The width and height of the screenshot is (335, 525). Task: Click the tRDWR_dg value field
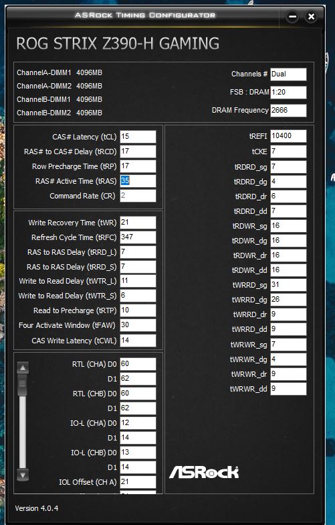click(x=288, y=241)
